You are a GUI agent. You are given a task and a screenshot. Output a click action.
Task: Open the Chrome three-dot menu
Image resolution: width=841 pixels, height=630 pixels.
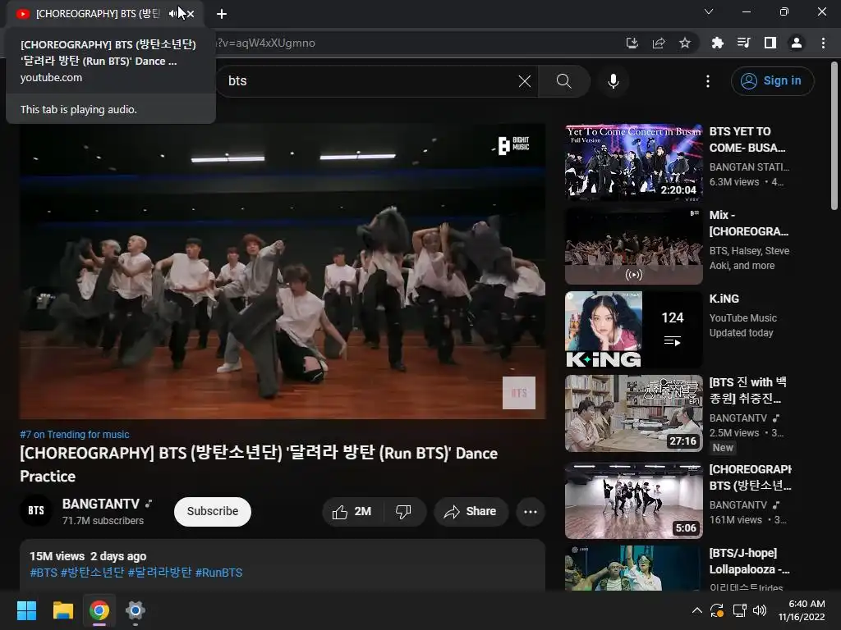(x=823, y=43)
